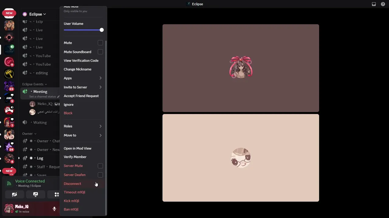Choose Kick m10jl

[83, 201]
